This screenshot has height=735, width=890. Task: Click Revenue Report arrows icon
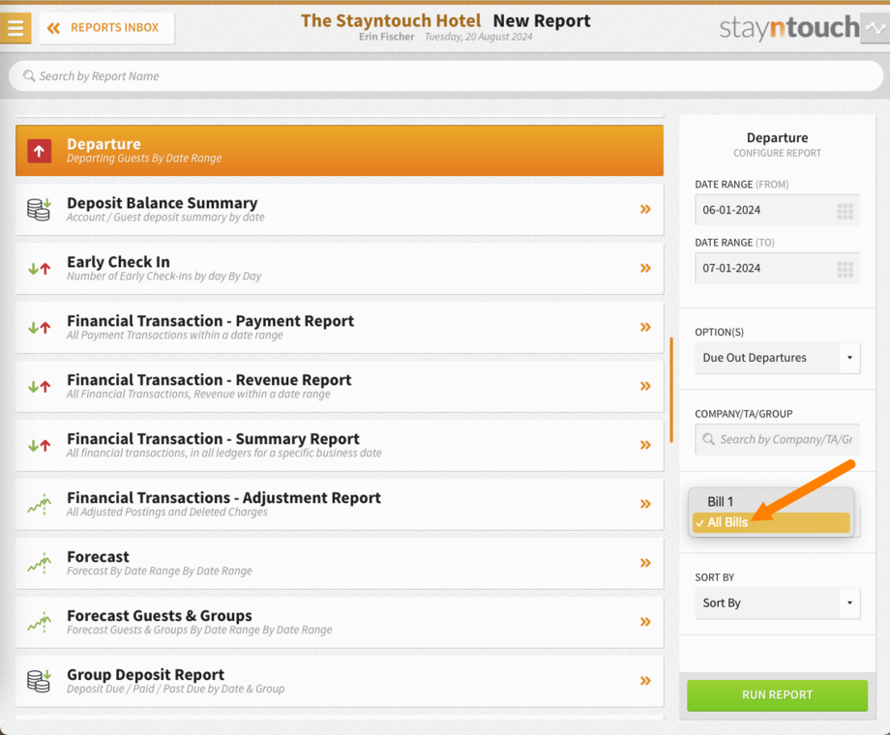pos(39,387)
